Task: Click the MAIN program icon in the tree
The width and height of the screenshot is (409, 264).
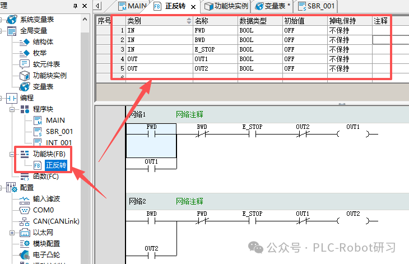Action: 38,121
